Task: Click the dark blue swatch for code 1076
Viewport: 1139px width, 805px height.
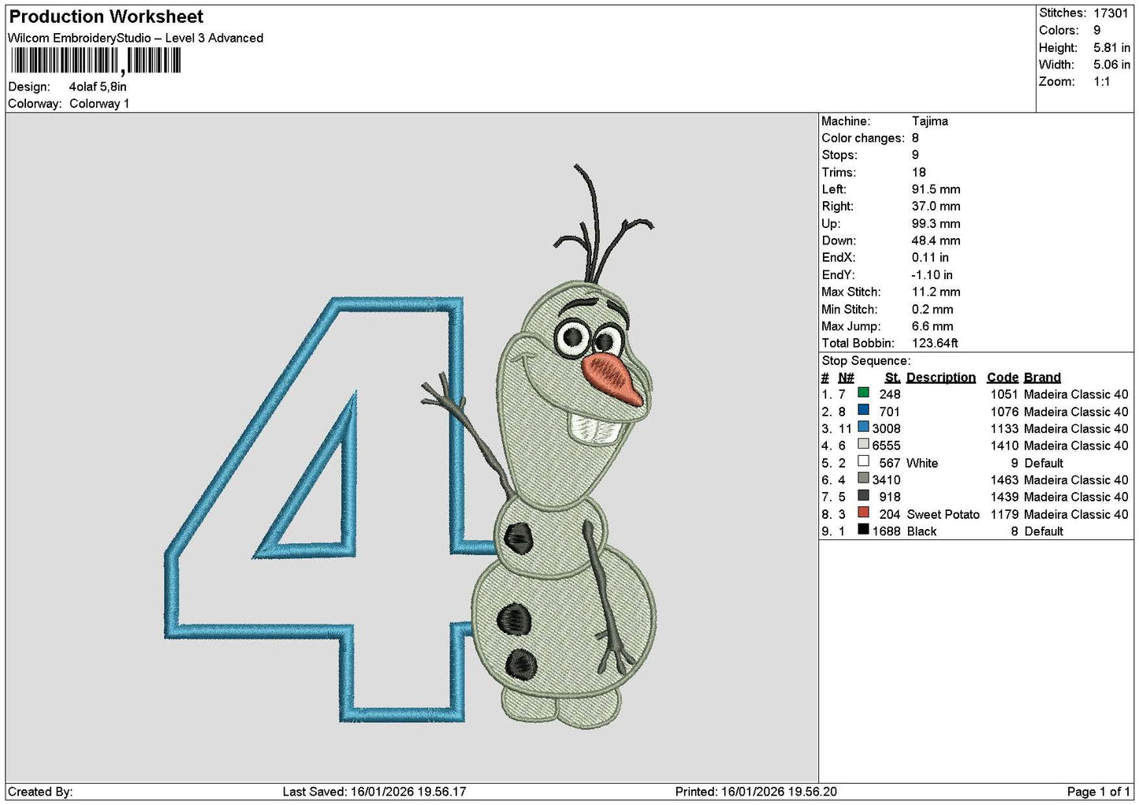Action: (863, 410)
